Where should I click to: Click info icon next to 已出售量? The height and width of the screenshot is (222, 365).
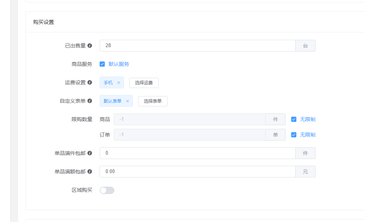click(x=90, y=46)
